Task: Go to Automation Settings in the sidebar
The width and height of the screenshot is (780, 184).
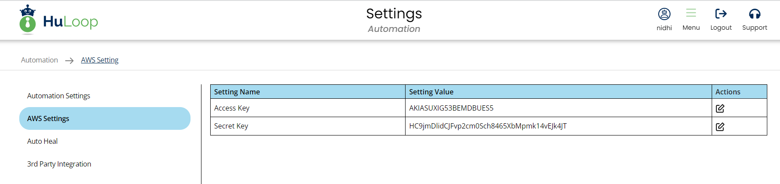Action: pos(59,96)
